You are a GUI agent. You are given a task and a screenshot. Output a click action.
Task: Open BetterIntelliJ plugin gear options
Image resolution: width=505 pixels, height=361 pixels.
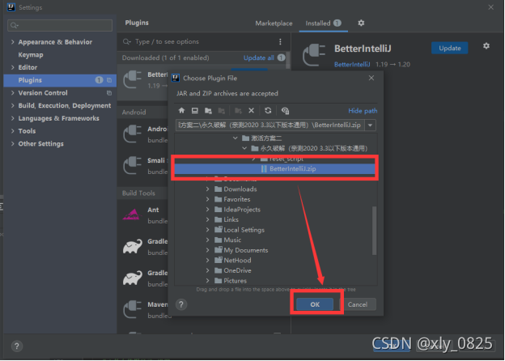486,46
